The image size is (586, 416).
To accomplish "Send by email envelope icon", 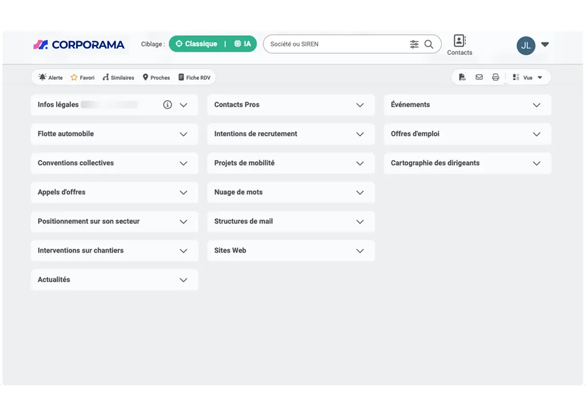I will coord(479,77).
